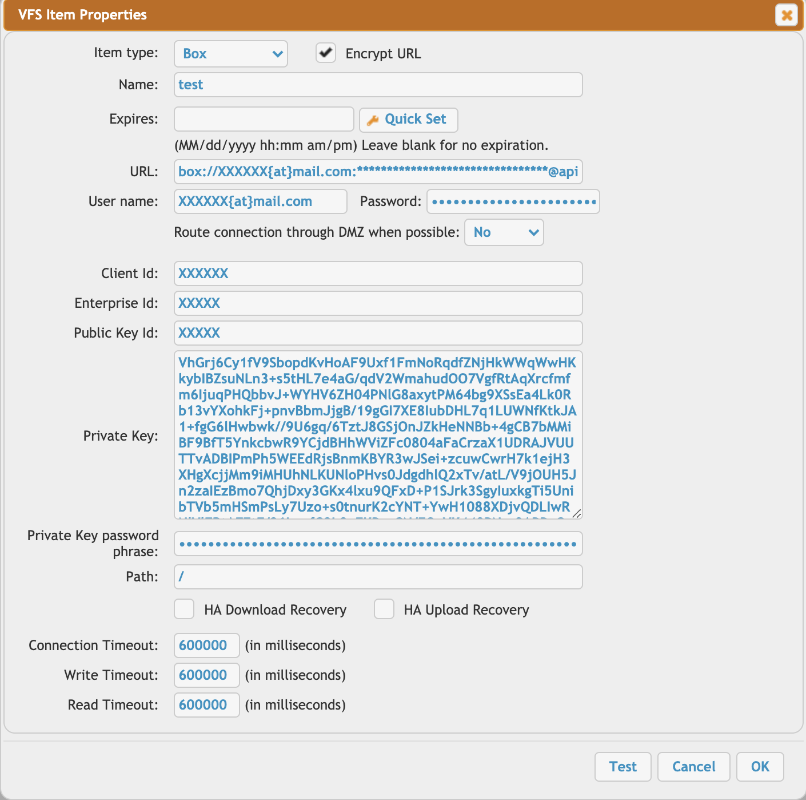Uncheck the Encrypt URL checkbox
This screenshot has height=800, width=806.
point(326,53)
